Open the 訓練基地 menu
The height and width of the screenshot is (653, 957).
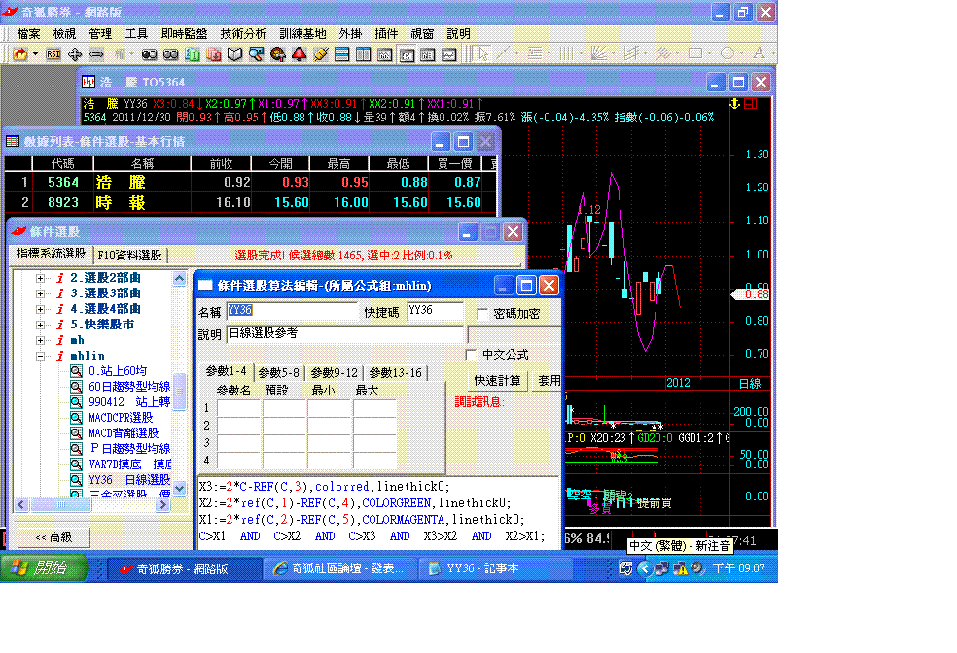click(x=302, y=34)
